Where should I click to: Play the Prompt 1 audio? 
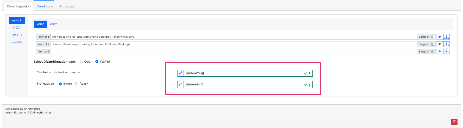point(440,37)
